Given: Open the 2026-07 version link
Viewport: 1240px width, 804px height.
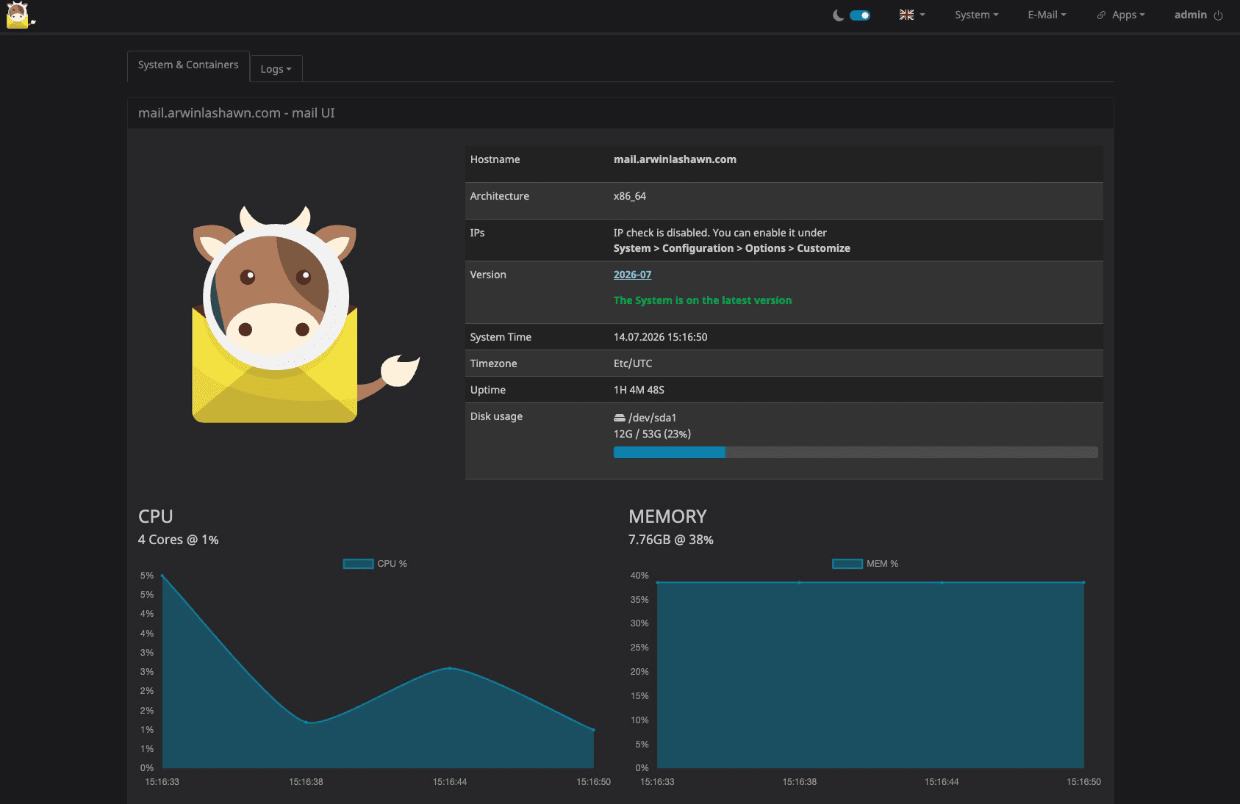Looking at the screenshot, I should [632, 275].
